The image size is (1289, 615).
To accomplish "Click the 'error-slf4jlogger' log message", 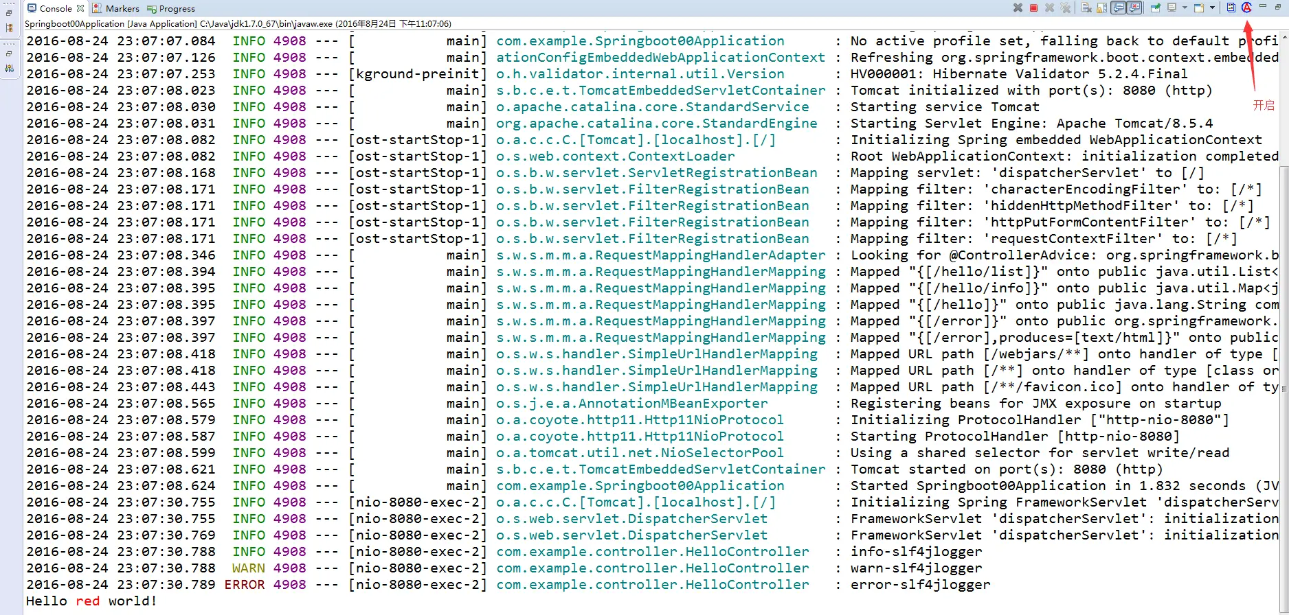I will pyautogui.click(x=920, y=585).
